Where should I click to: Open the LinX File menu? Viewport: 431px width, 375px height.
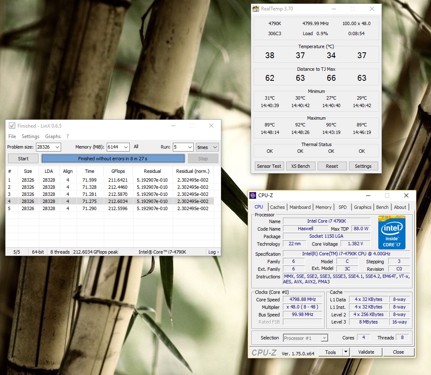12,136
